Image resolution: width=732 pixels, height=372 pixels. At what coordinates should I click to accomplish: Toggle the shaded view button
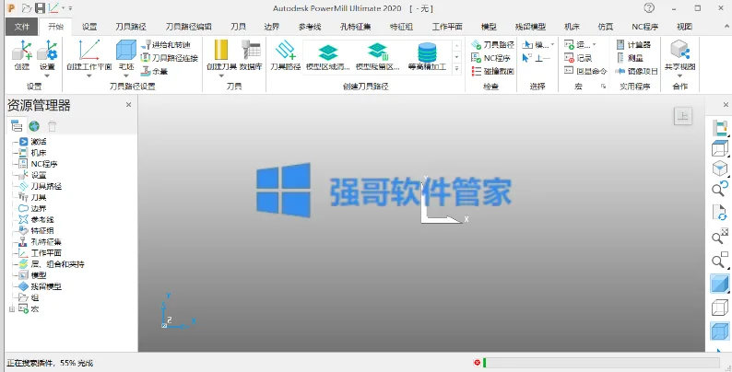(719, 284)
